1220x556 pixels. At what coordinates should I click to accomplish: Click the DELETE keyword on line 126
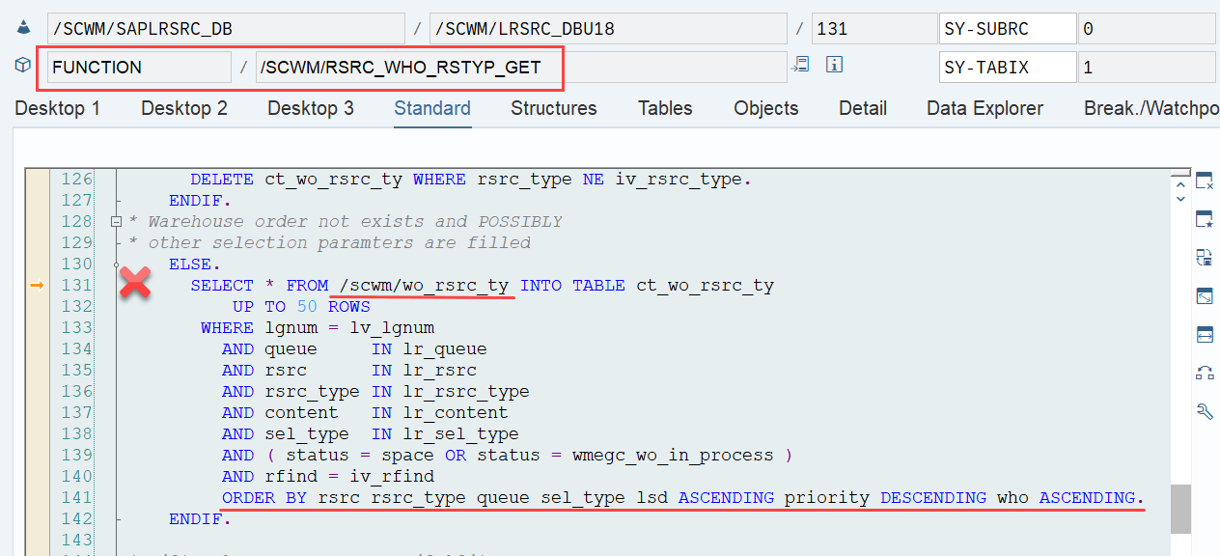pyautogui.click(x=222, y=180)
